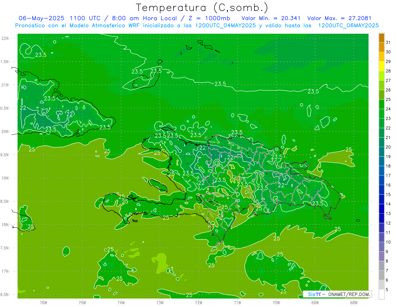Viewport: 397px width, 307px height.
Task: Click the '25' value on the color scale
Action: (x=388, y=99)
